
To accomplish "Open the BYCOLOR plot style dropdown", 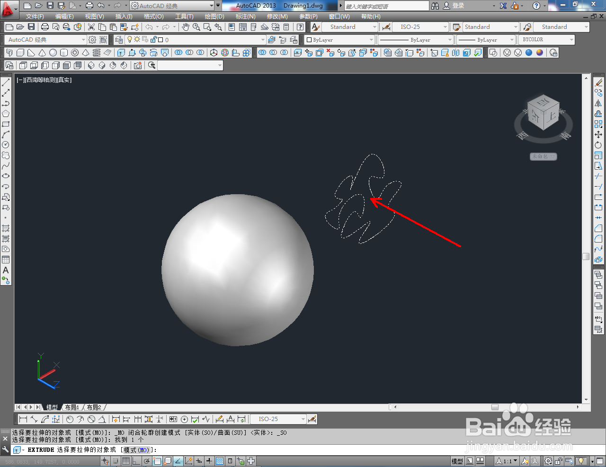I will [x=547, y=40].
